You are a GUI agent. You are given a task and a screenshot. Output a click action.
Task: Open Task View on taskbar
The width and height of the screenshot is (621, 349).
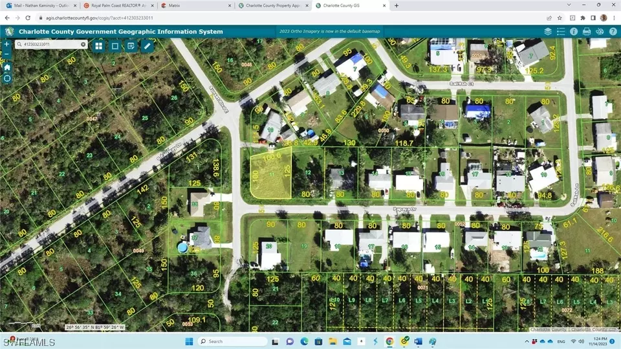click(276, 341)
